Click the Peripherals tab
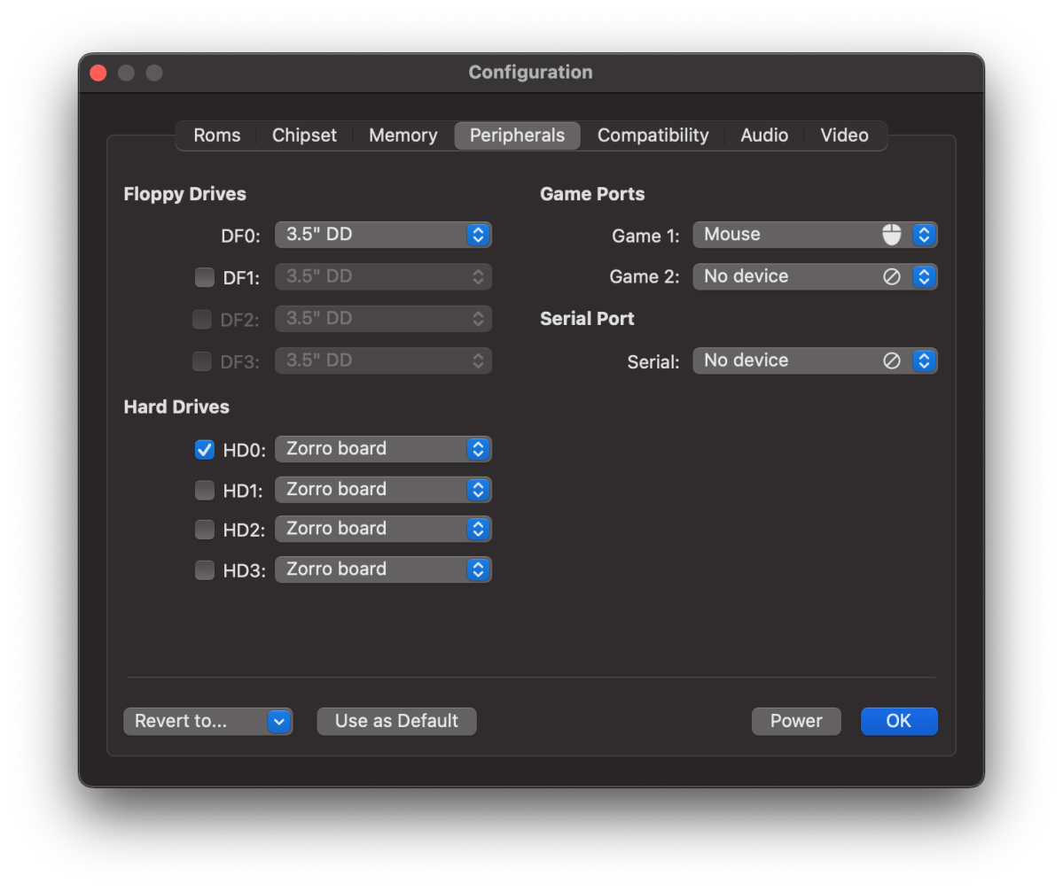Screen dimensions: 1063x891 click(517, 136)
